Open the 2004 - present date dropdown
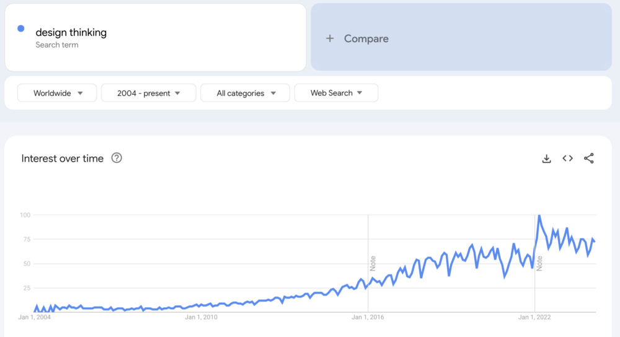 coord(149,93)
